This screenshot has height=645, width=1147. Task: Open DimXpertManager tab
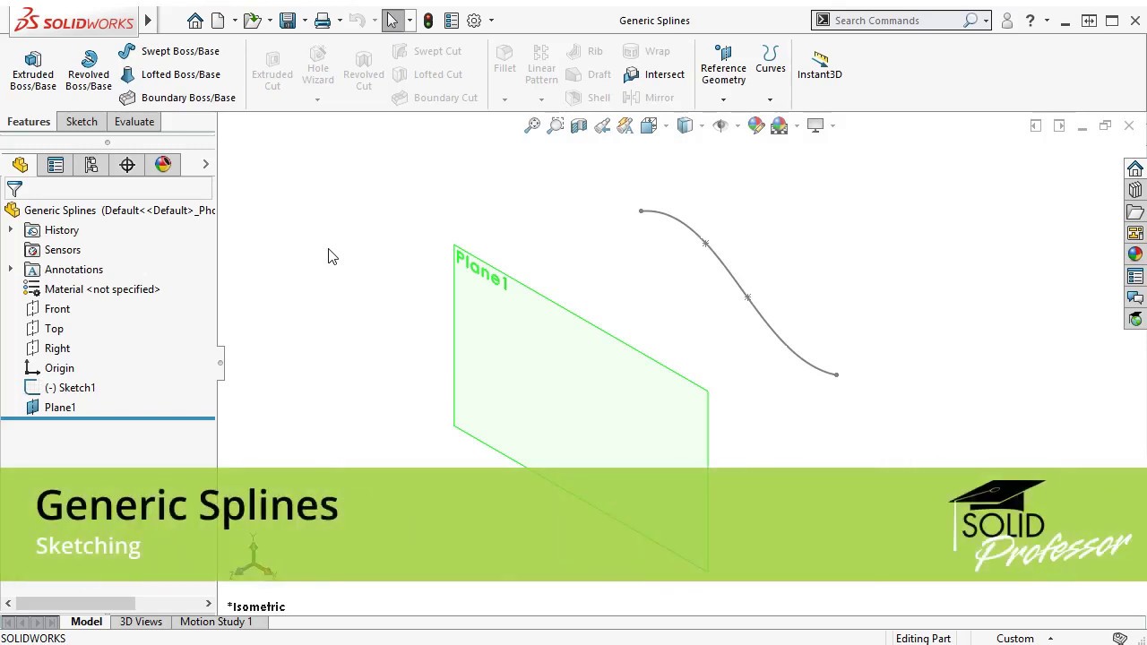(127, 165)
